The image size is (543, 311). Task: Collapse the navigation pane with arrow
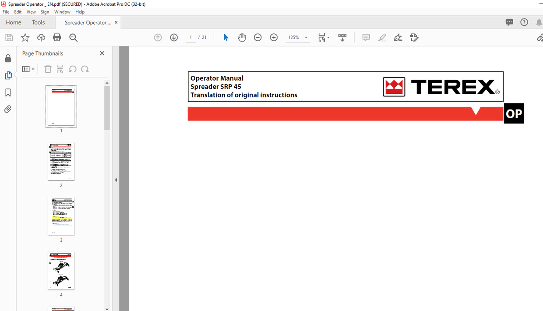pyautogui.click(x=116, y=180)
